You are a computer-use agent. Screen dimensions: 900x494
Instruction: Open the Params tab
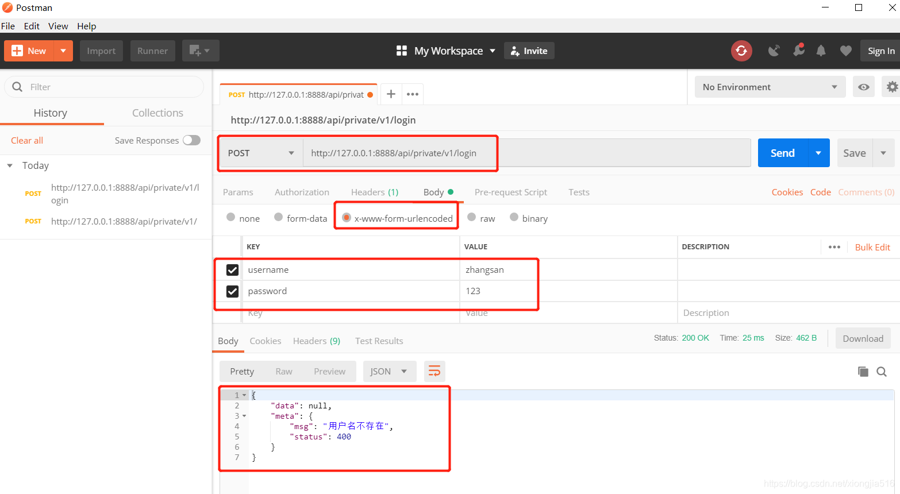[x=238, y=192]
